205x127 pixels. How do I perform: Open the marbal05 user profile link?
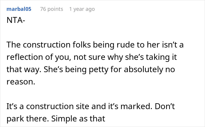(x=19, y=9)
